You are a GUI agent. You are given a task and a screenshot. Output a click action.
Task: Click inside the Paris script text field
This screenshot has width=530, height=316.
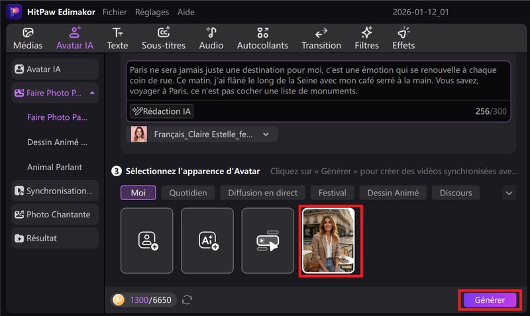coord(318,80)
